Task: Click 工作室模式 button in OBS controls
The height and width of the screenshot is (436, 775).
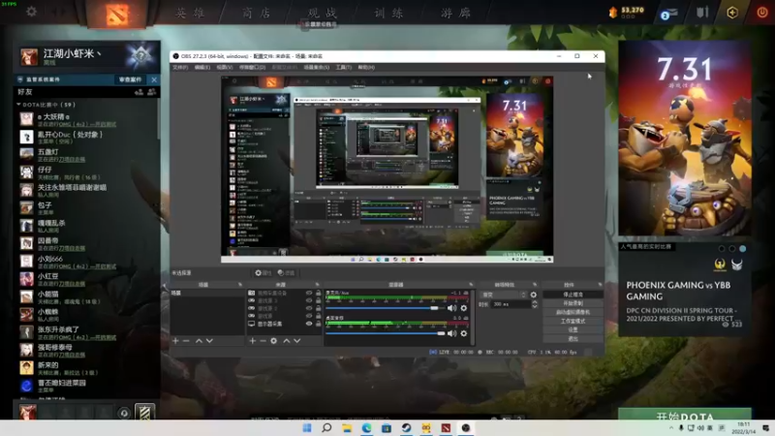Action: pos(573,322)
